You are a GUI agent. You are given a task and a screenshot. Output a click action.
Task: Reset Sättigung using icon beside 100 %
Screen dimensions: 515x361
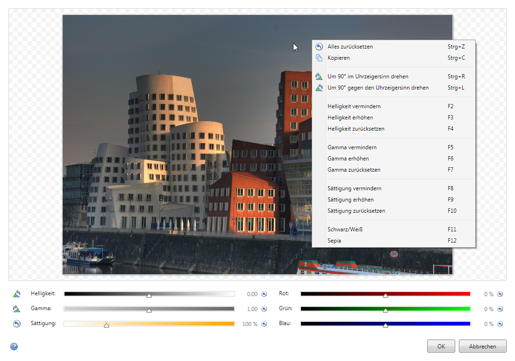[264, 324]
